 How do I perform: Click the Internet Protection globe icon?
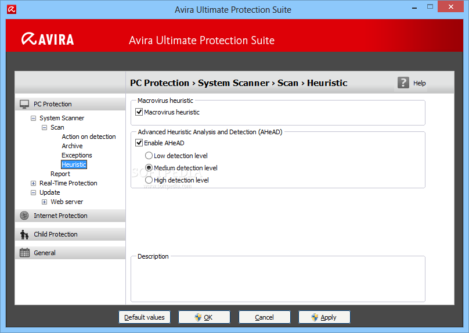click(x=24, y=216)
